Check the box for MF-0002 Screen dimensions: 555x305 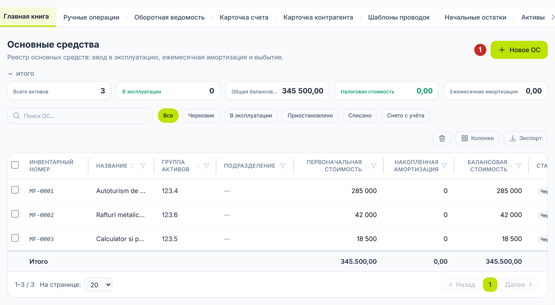pyautogui.click(x=15, y=214)
